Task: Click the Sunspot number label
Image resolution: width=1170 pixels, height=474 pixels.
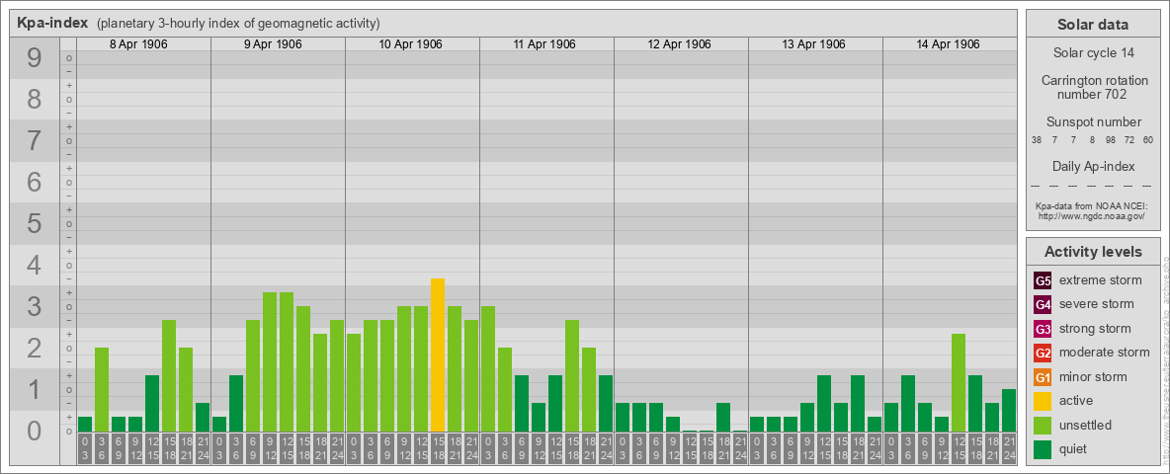Action: (x=1093, y=122)
